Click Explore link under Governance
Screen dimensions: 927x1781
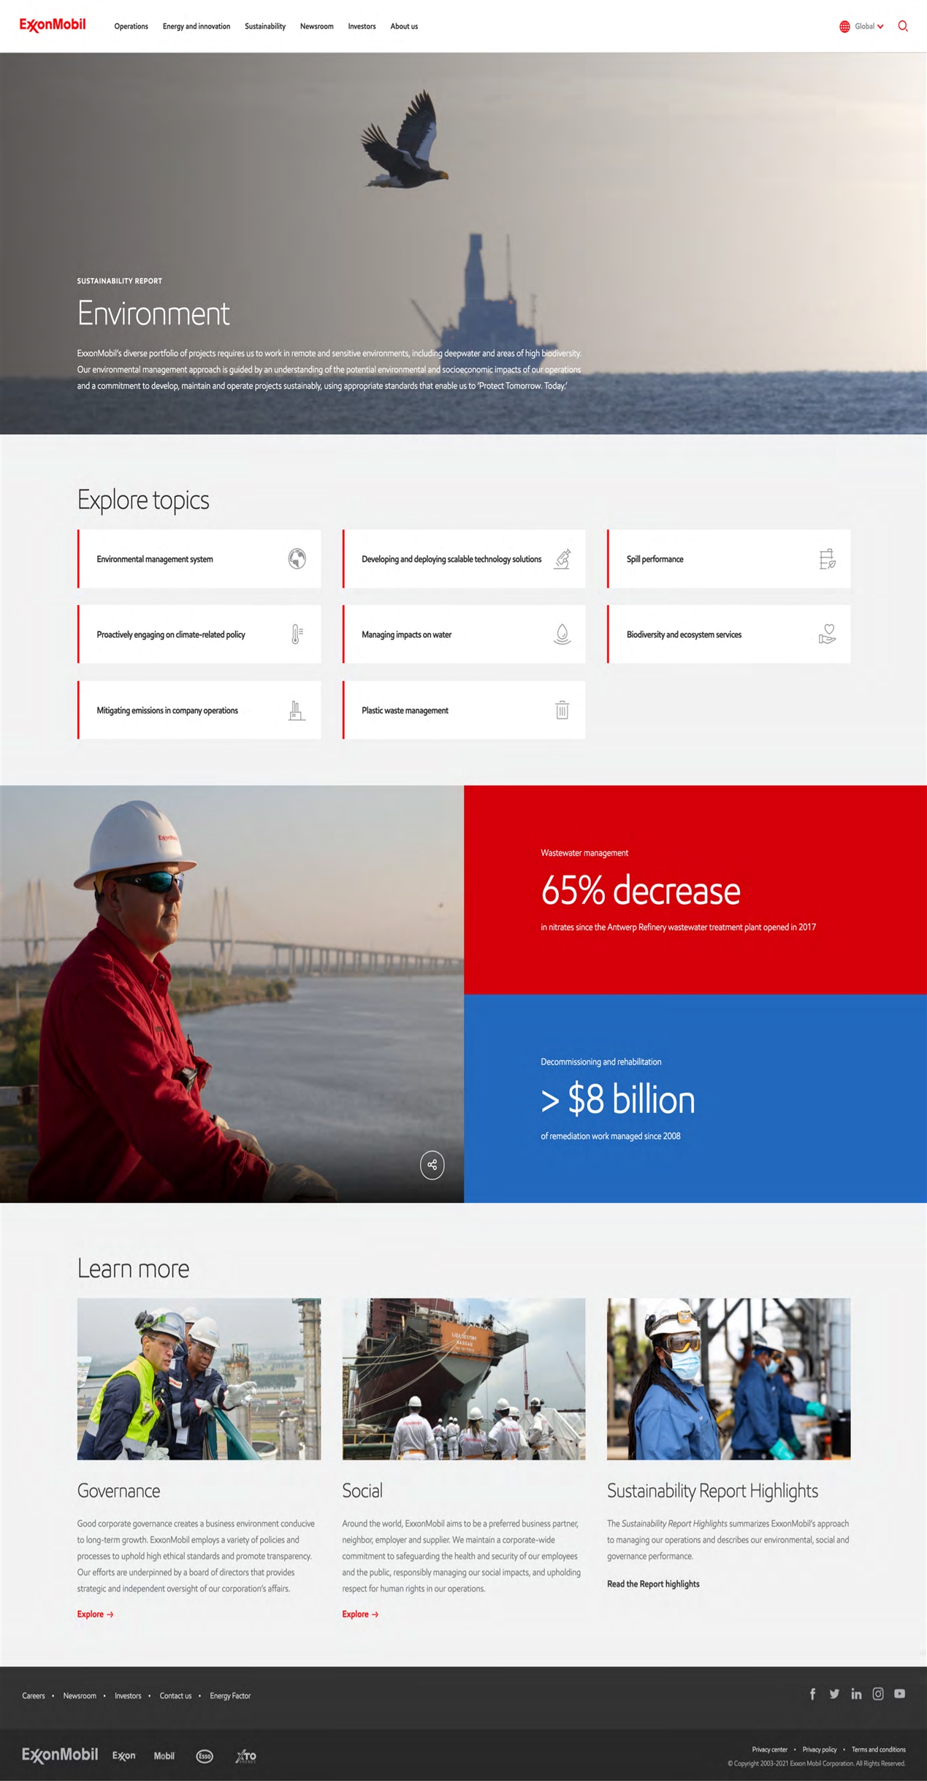95,1614
